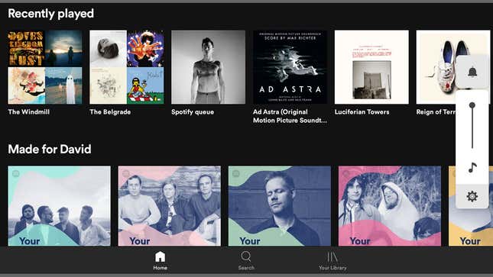The height and width of the screenshot is (277, 493).
Task: Click 'Reign of Terr' title text
Action: point(436,112)
